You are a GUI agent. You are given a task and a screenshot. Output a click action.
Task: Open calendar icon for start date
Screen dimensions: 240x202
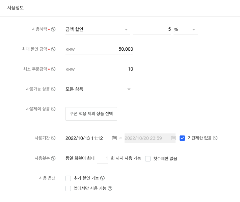114,138
